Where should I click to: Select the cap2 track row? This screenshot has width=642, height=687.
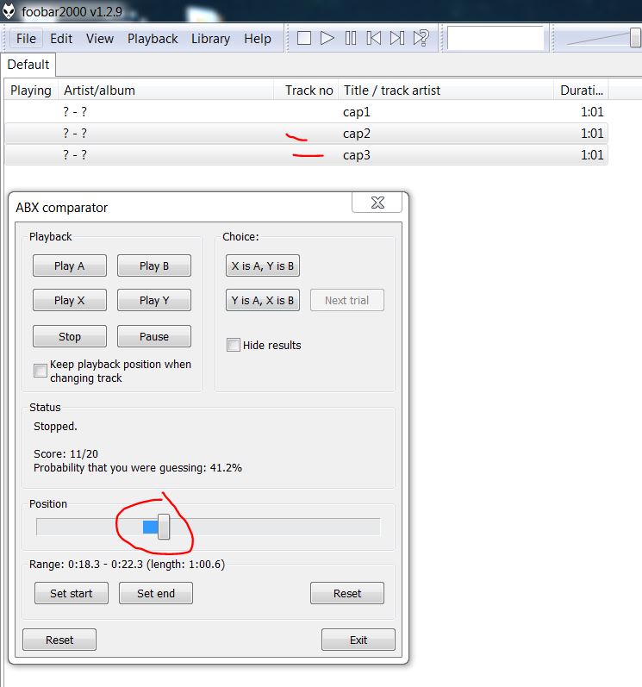[x=306, y=134]
